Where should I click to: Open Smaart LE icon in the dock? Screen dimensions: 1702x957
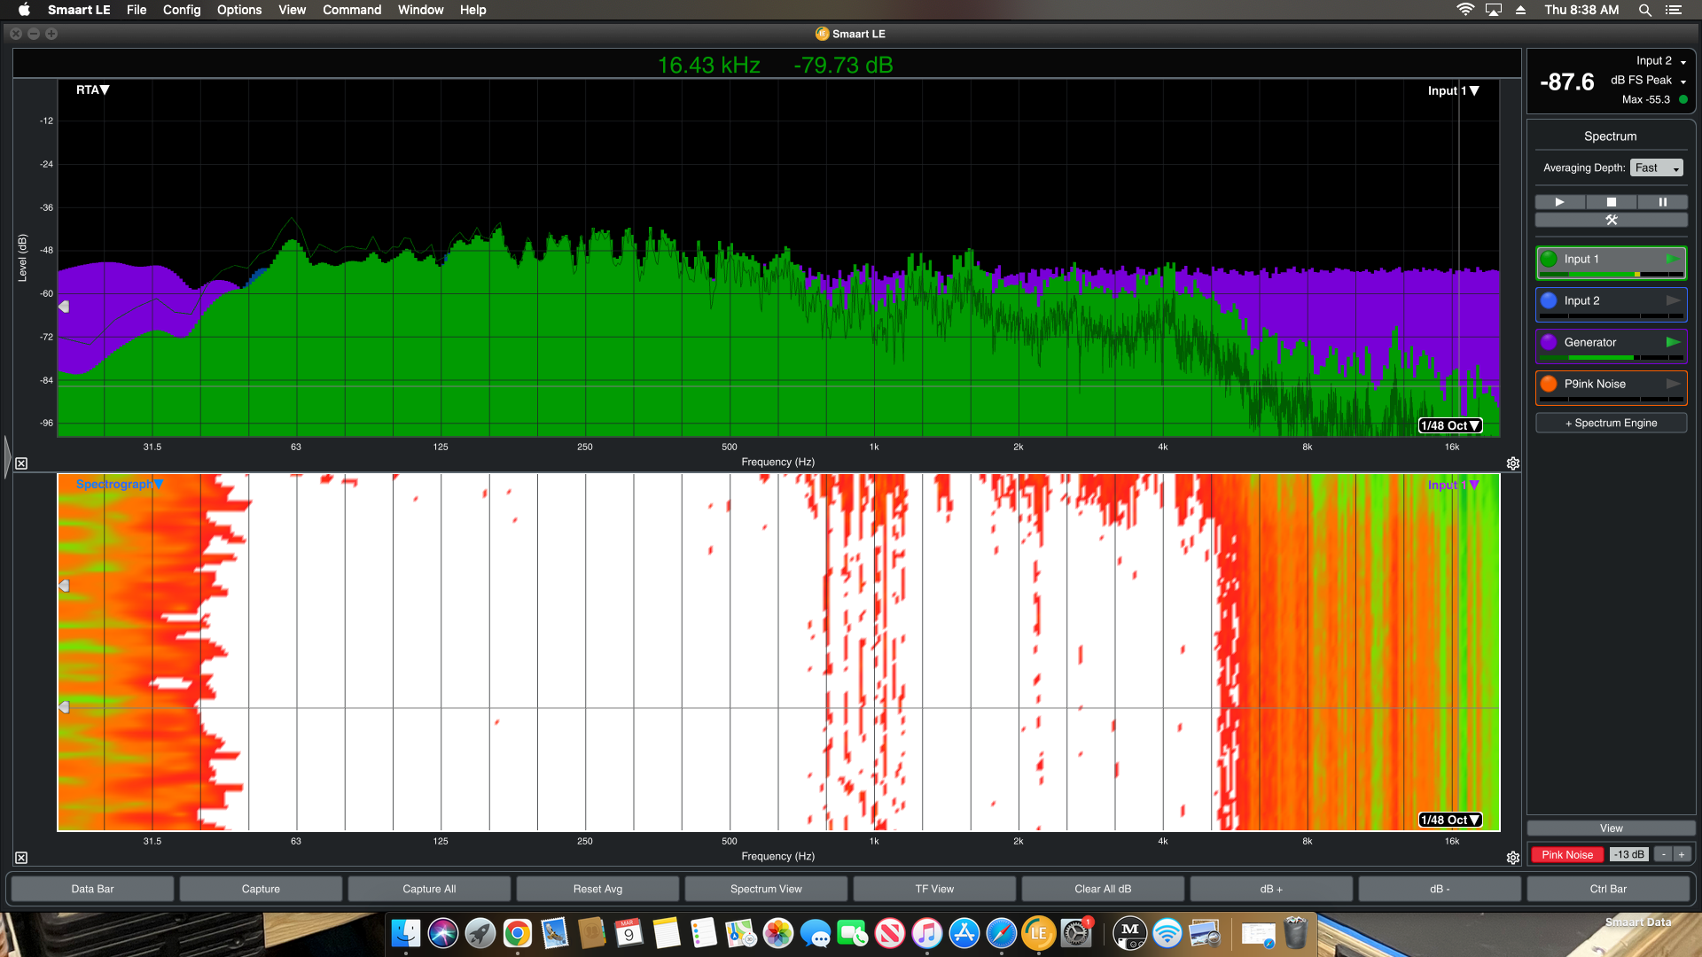pos(1039,933)
